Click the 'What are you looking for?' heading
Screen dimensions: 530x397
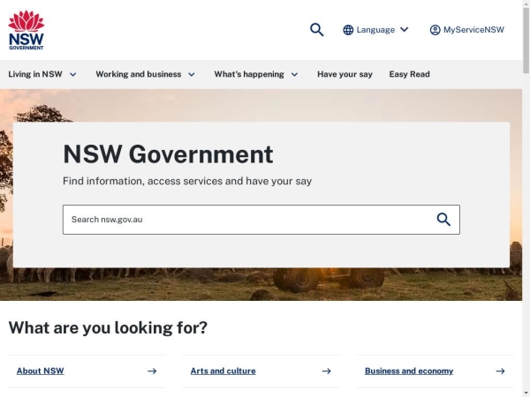(x=108, y=328)
